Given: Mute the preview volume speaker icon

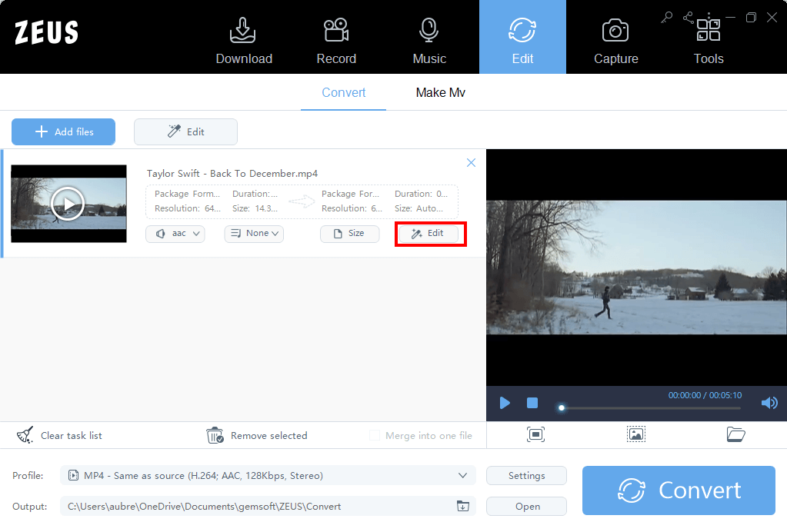Looking at the screenshot, I should 769,403.
